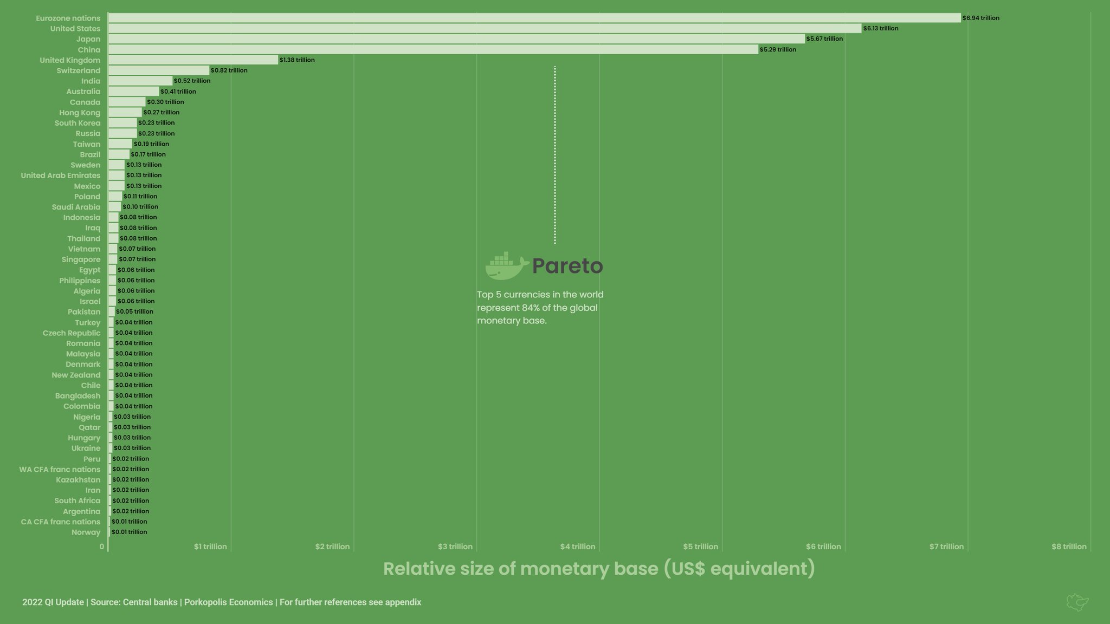Click the "Ukraine" country label
Screen dimensions: 1110x624
point(86,448)
